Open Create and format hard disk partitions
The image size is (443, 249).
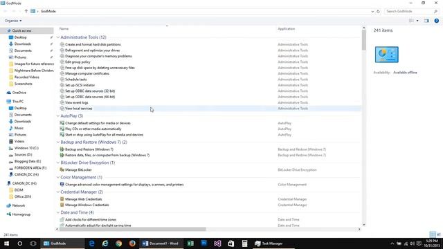(93, 44)
